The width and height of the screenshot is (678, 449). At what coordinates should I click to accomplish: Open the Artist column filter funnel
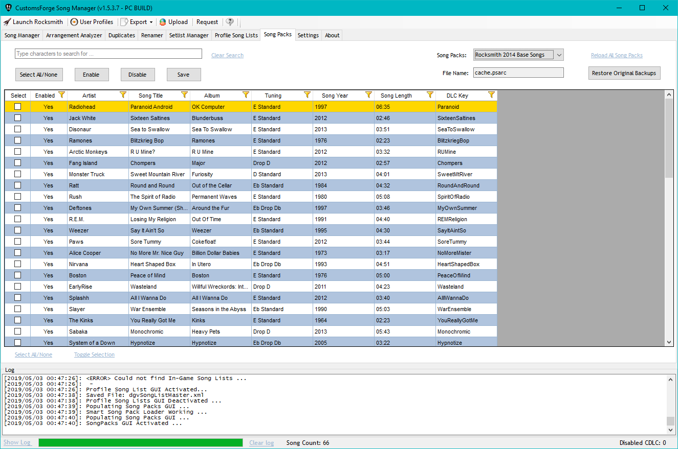pos(123,95)
